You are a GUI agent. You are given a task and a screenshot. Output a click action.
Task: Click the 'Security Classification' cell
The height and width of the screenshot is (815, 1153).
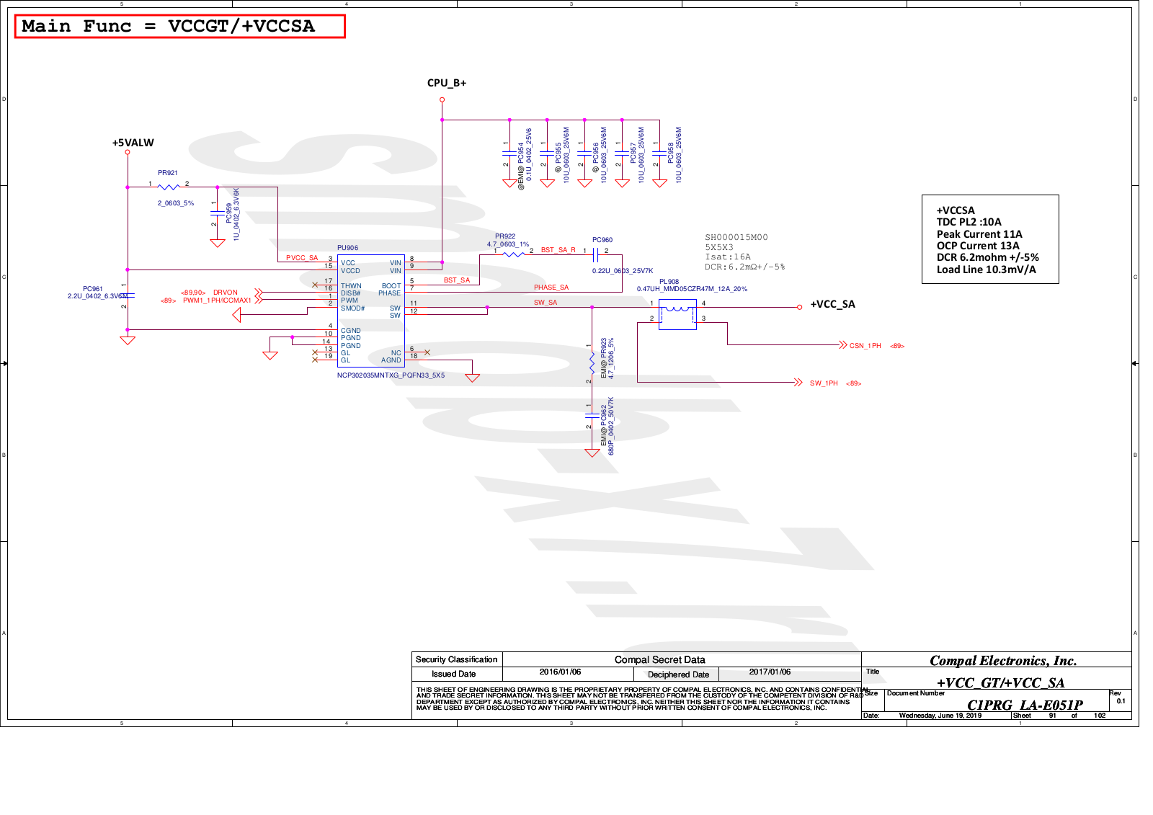click(x=457, y=659)
